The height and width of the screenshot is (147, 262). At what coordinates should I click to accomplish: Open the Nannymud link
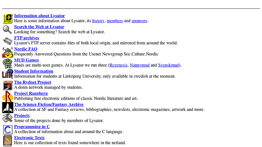coord(140,65)
